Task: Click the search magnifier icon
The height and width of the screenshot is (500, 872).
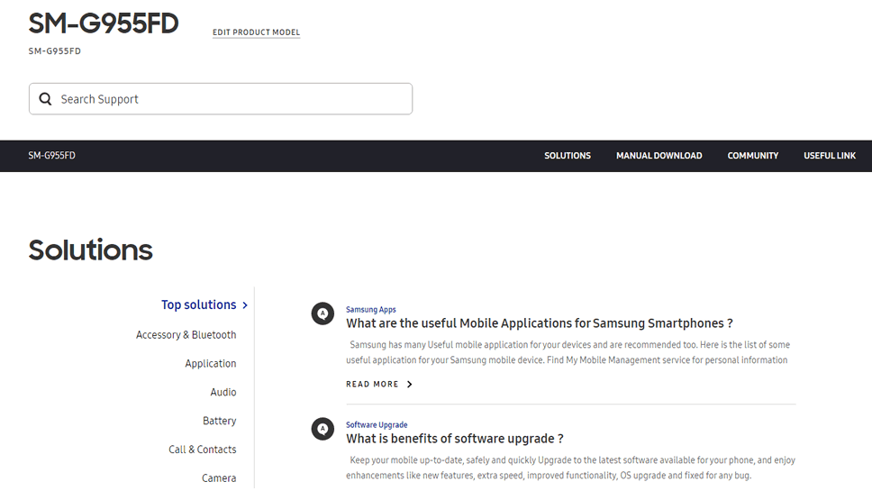Action: (x=45, y=99)
